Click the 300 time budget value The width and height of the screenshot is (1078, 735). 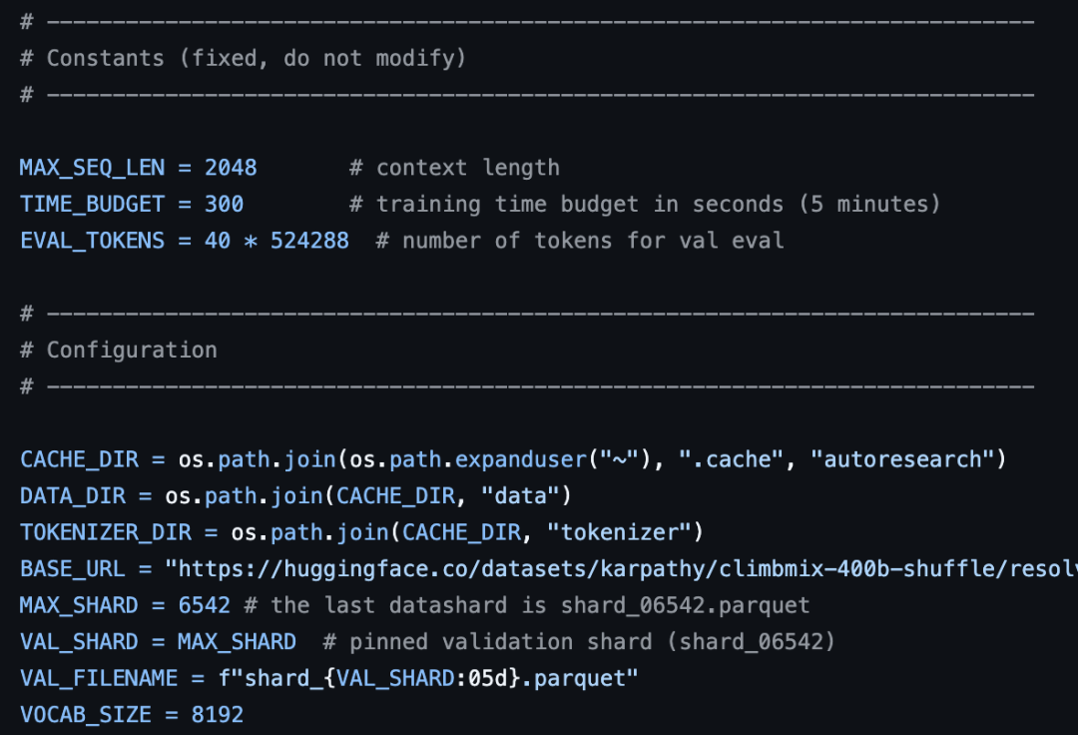tap(224, 204)
